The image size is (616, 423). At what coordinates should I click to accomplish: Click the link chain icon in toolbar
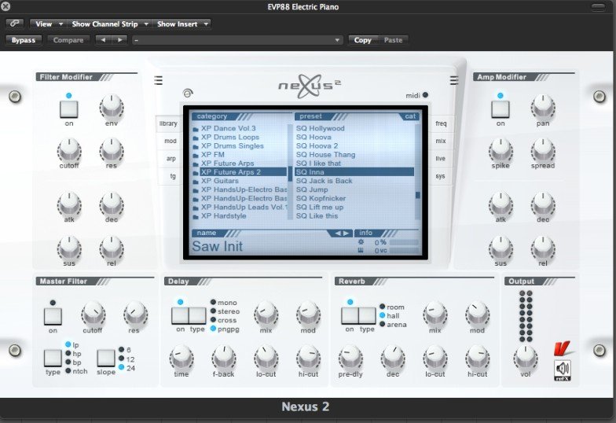14,24
